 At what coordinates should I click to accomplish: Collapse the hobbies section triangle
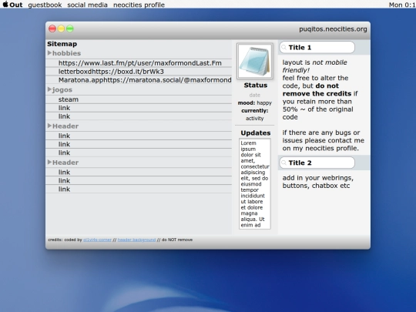[x=49, y=53]
